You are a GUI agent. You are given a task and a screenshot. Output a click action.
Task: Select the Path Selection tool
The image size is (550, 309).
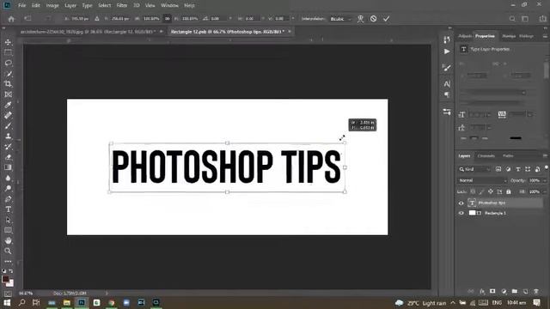[8, 220]
